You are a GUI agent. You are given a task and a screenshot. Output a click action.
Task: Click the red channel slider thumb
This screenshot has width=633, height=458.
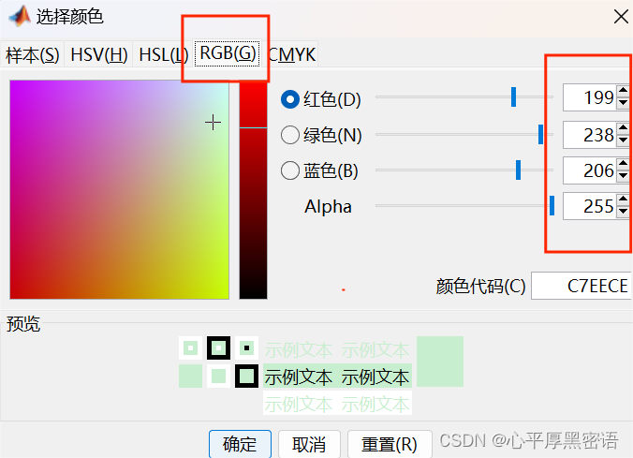513,96
